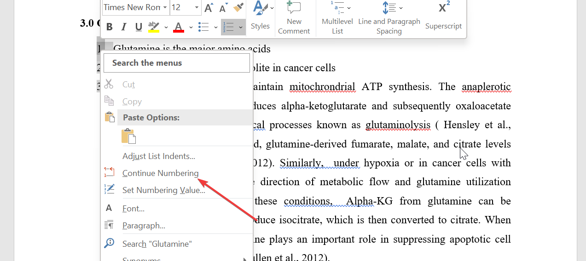
Task: Toggle Italic formatting in the mini toolbar
Action: pyautogui.click(x=124, y=27)
